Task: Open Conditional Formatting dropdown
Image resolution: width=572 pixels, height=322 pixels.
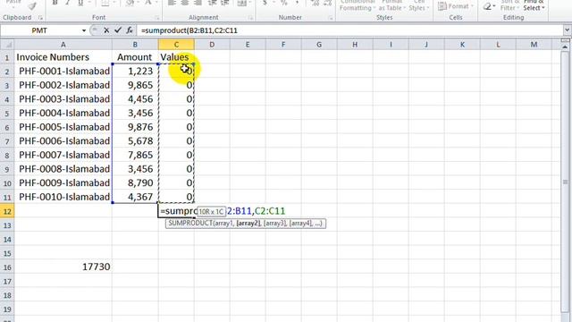Action: [357, 5]
